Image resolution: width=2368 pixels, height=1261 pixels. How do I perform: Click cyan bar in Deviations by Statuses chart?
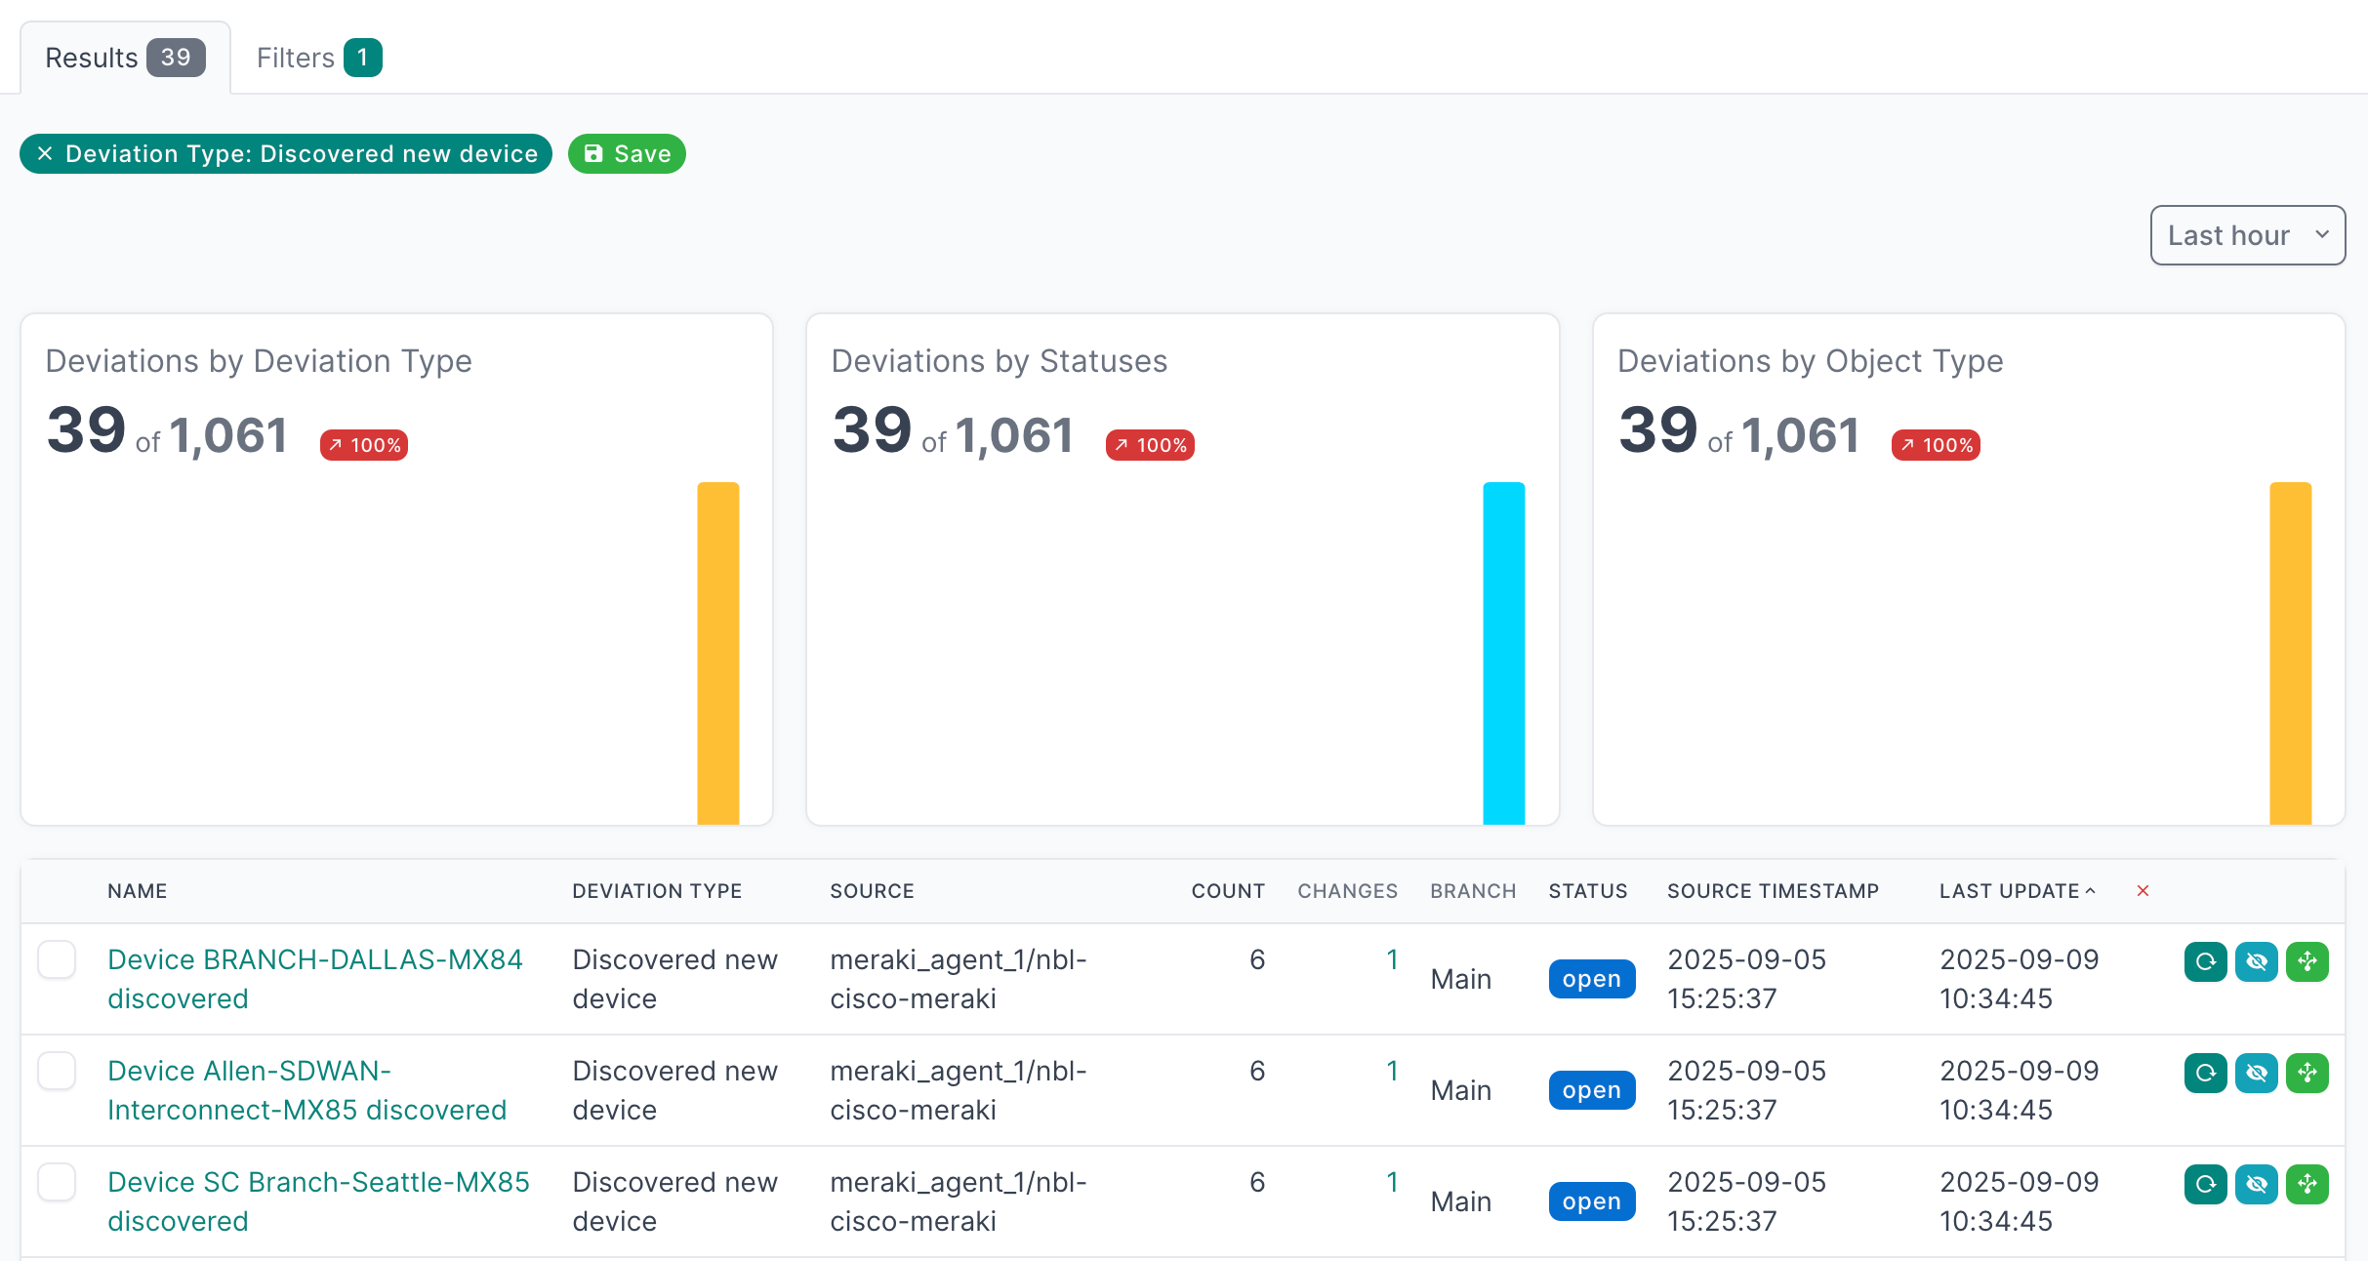[x=1503, y=652]
